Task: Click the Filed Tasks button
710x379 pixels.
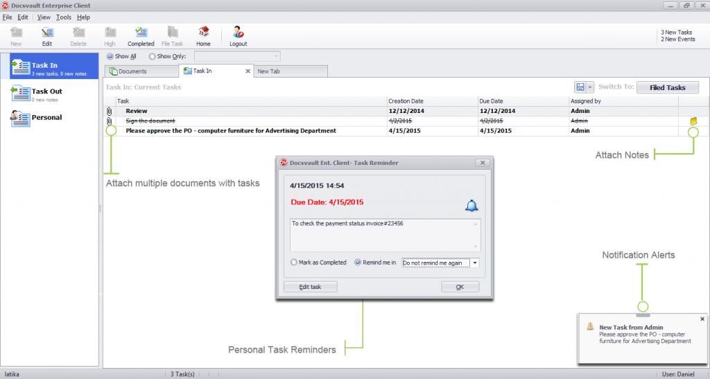Action: [667, 87]
